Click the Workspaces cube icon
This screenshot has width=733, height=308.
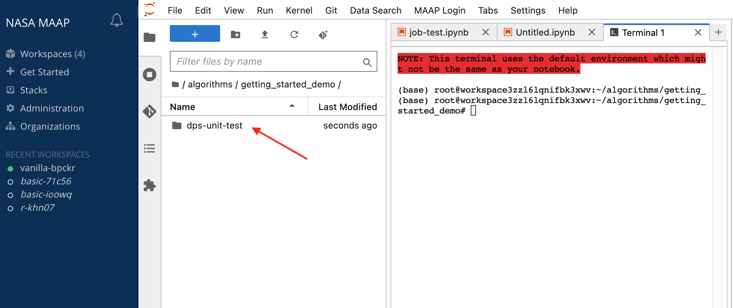click(10, 54)
